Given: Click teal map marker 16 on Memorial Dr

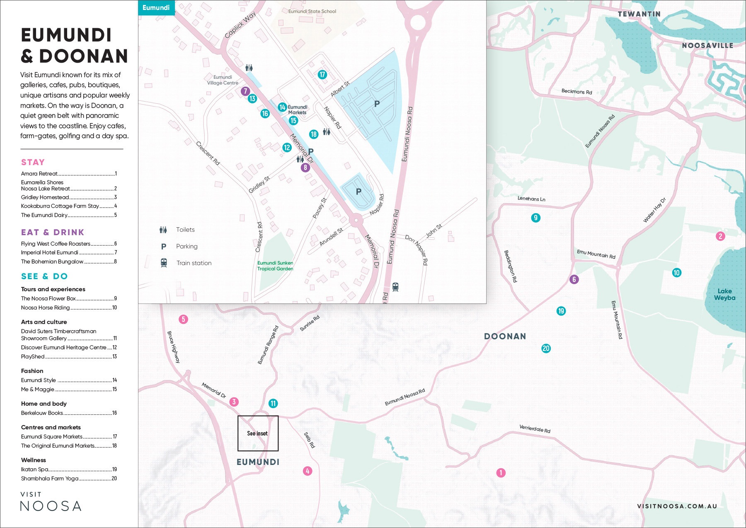Looking at the screenshot, I should 265,114.
